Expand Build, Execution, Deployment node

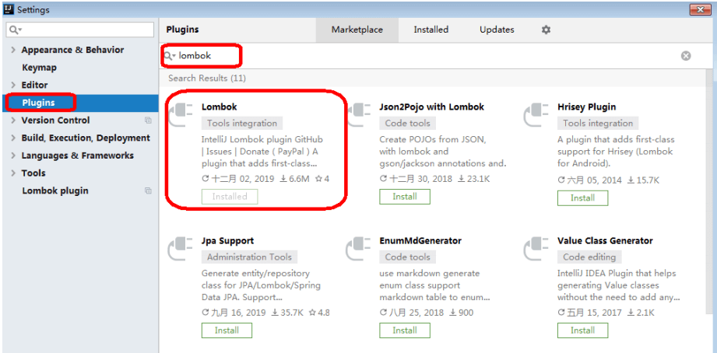[x=13, y=138]
